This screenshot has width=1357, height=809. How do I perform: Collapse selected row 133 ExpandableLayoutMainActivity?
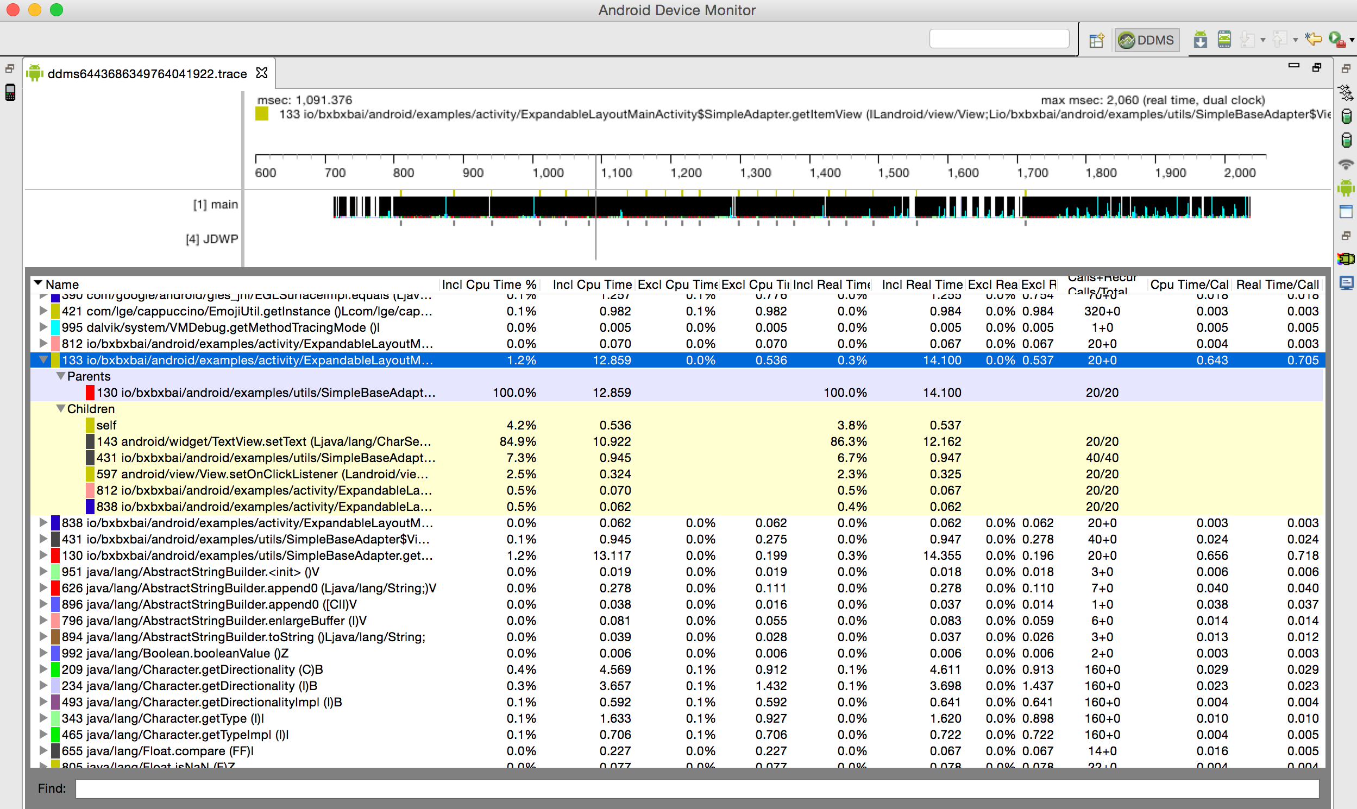[x=43, y=360]
